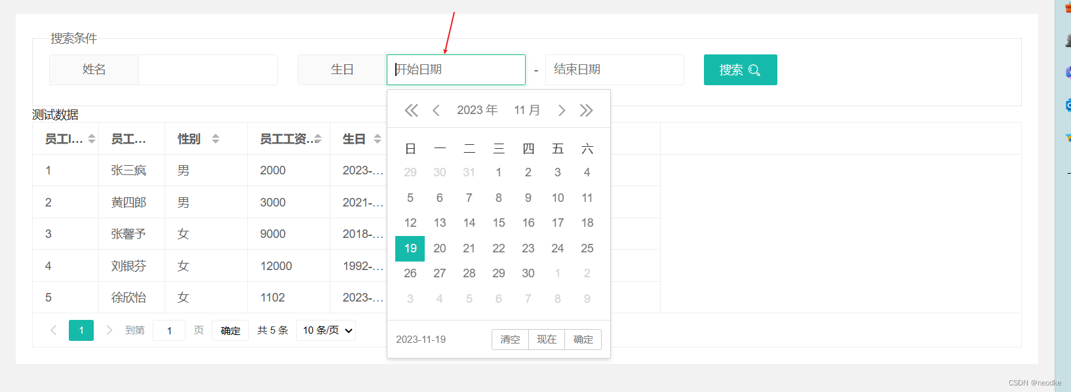Screen dimensions: 1071x392
Task: Click the jump-to page number input
Action: click(169, 330)
